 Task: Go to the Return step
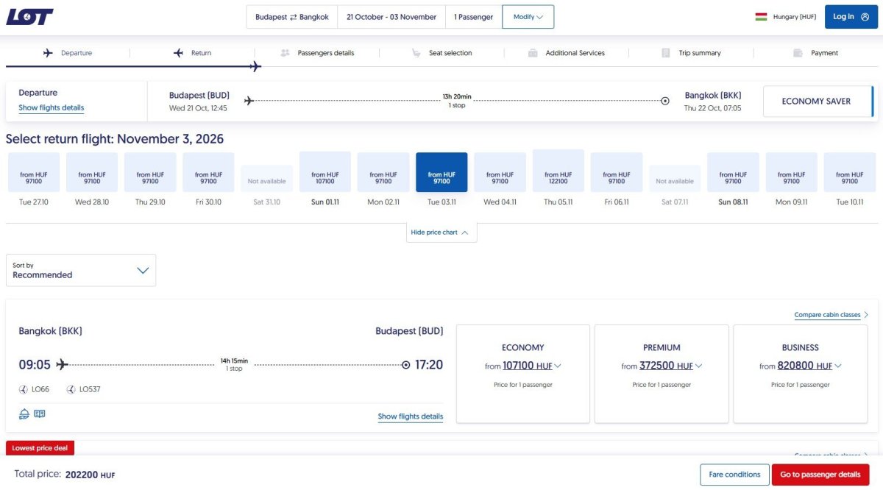(192, 53)
